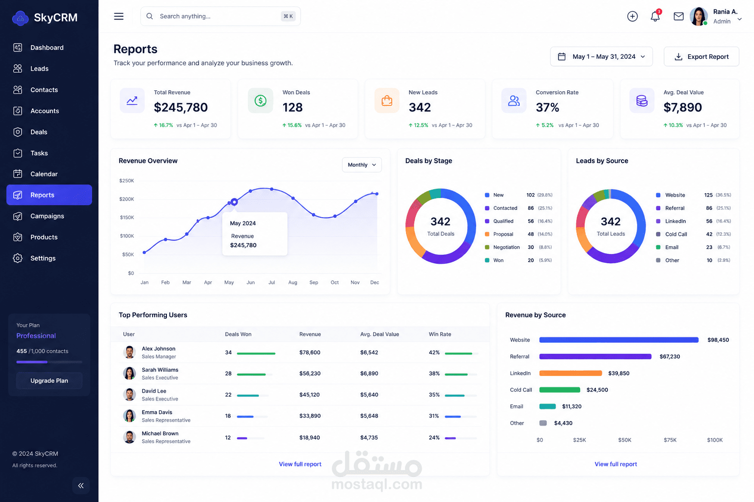Open Contacts in sidebar

coord(49,90)
